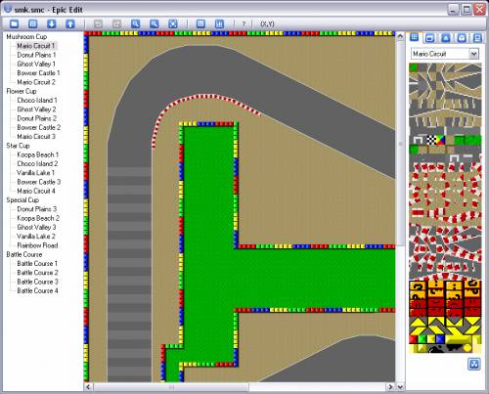Click the map's horizontal scrollbar right arrow
Screen dimensions: 489x394
pos(391,387)
